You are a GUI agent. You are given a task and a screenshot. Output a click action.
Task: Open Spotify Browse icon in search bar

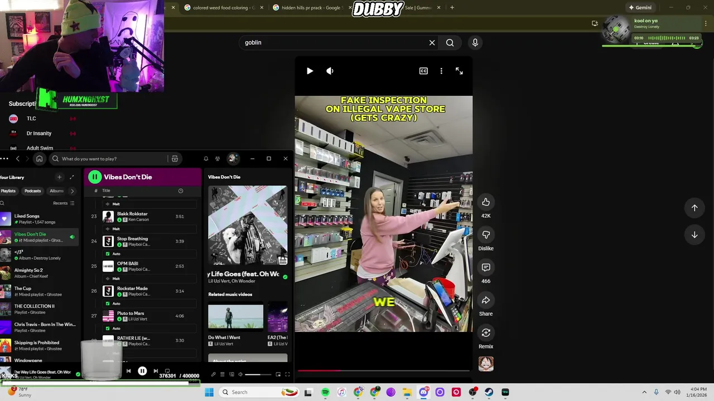[x=175, y=159]
